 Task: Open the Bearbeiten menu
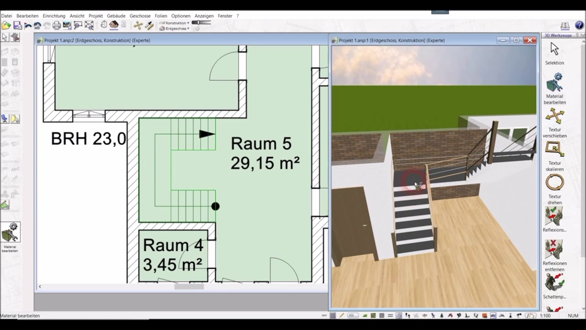pyautogui.click(x=27, y=16)
